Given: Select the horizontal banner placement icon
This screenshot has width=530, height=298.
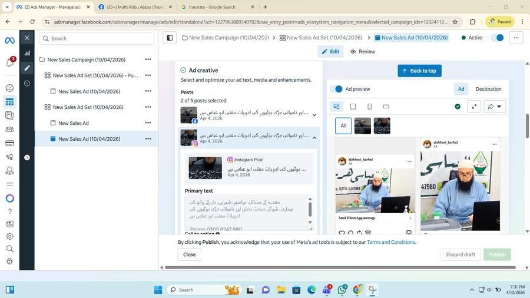Looking at the screenshot, I should tap(386, 107).
